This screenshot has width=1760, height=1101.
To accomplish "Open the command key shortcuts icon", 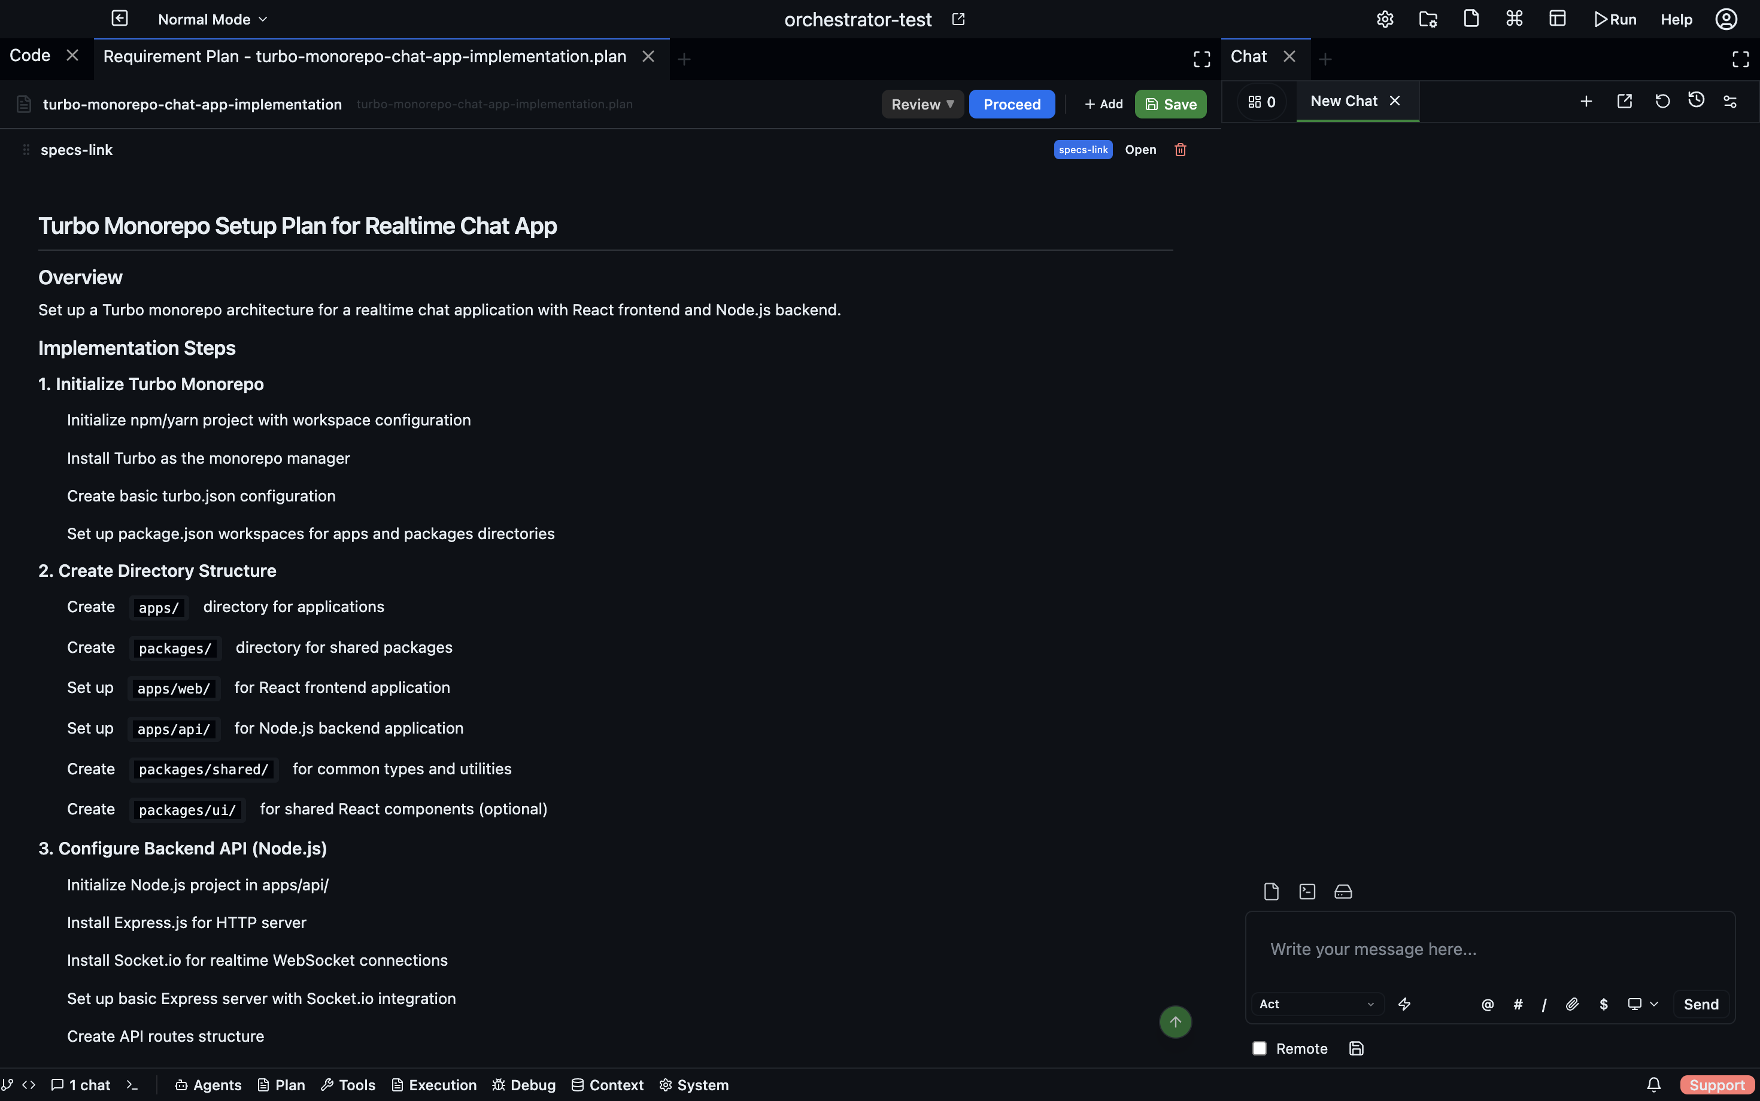I will [x=1515, y=19].
